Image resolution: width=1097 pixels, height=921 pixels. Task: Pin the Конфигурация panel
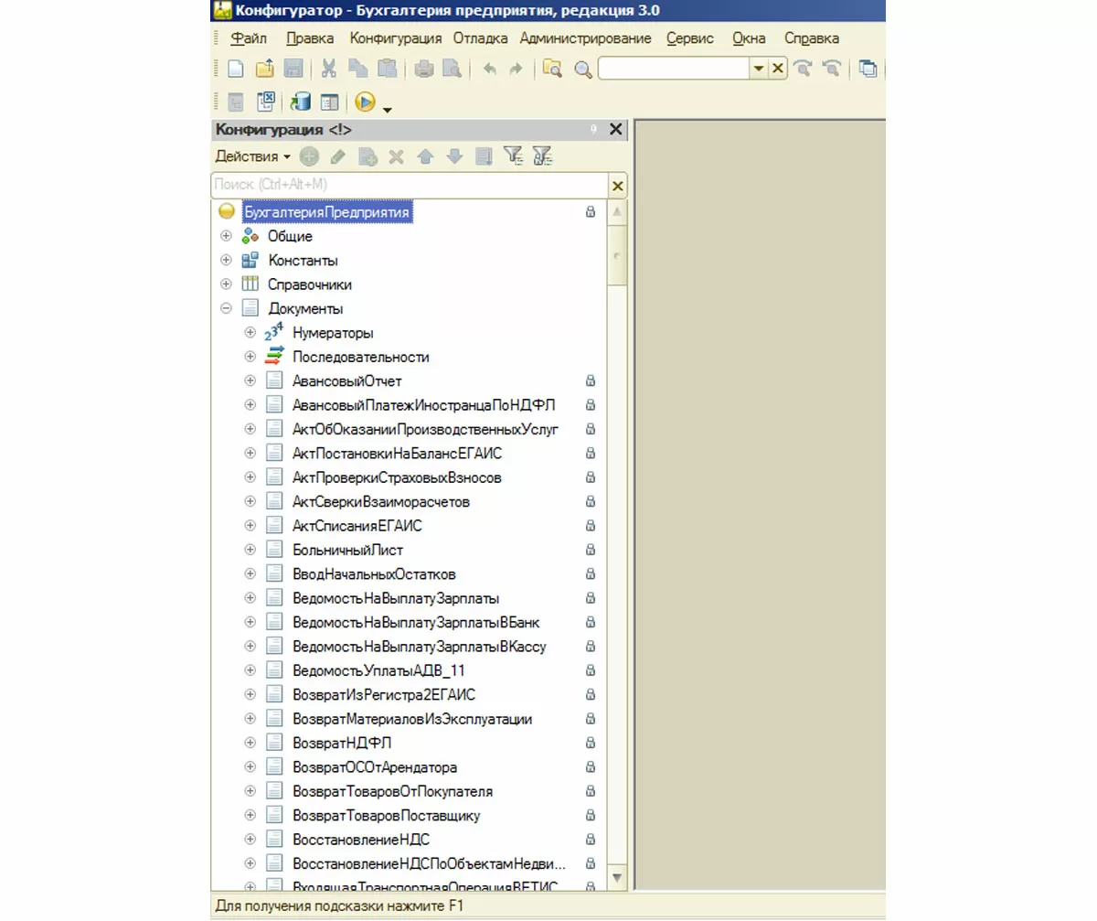(x=594, y=130)
